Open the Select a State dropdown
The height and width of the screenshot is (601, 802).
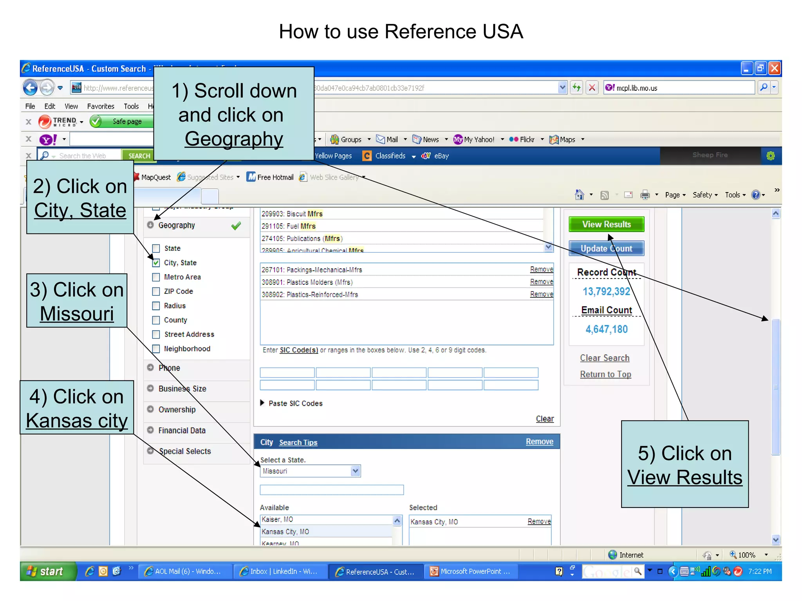(x=355, y=471)
